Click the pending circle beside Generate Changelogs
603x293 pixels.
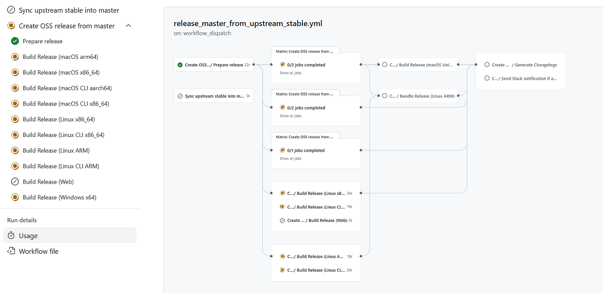pos(487,65)
